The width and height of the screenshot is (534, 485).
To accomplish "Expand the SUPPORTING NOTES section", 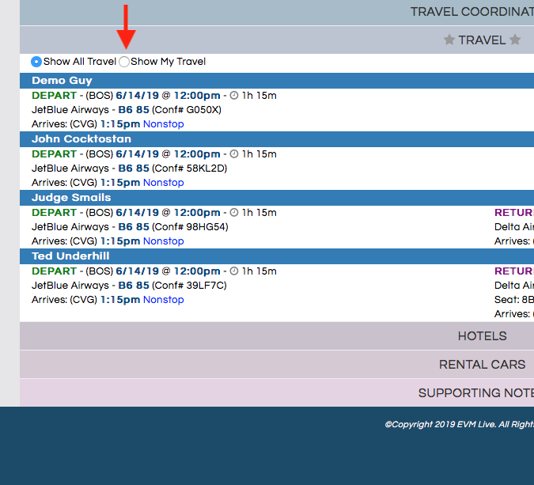I will (x=475, y=393).
